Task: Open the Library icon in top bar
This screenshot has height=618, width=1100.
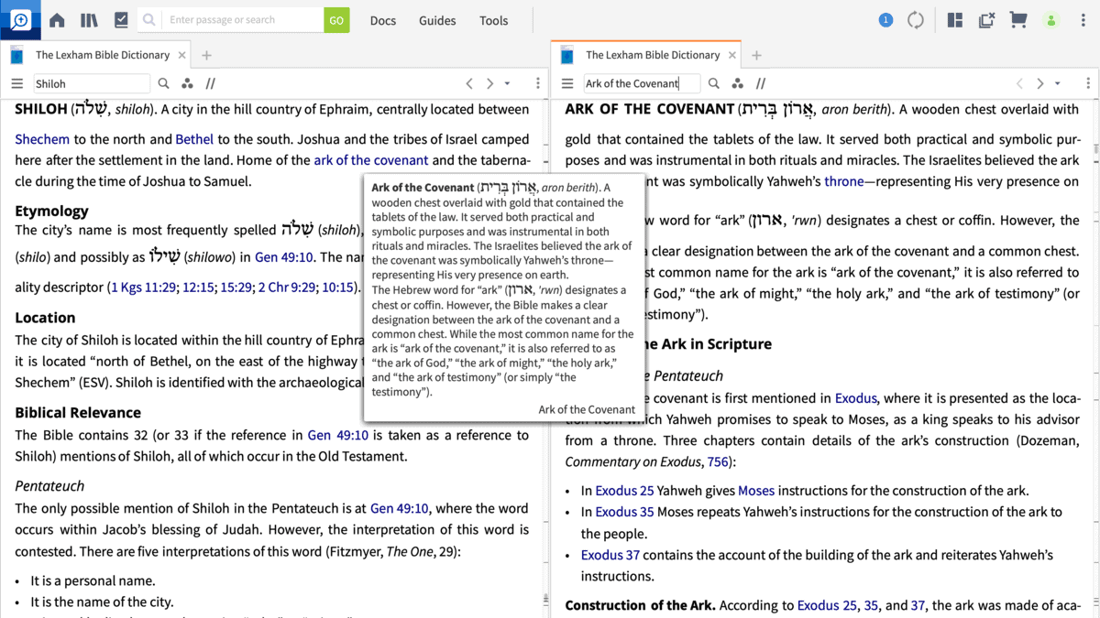Action: pos(89,20)
